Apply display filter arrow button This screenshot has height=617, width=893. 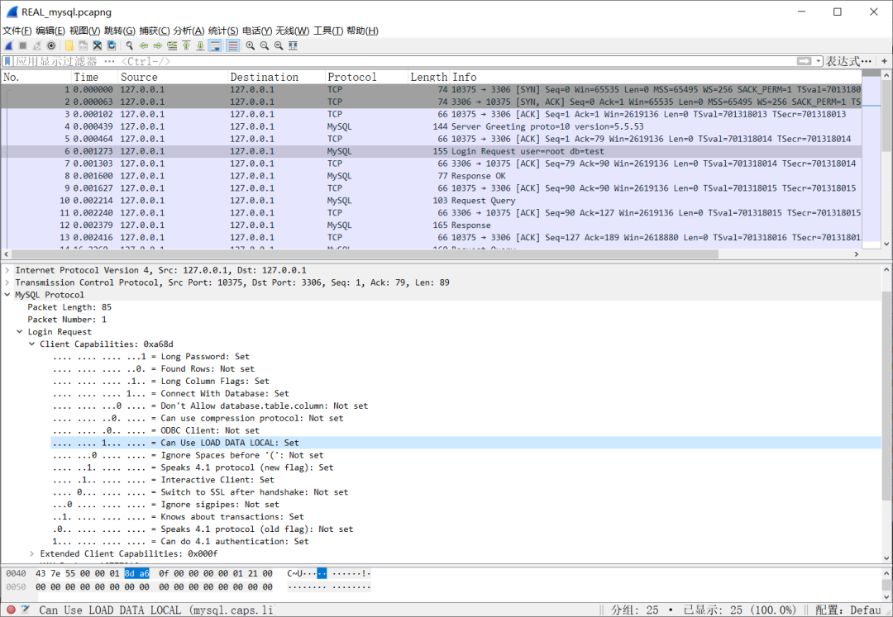pos(804,61)
